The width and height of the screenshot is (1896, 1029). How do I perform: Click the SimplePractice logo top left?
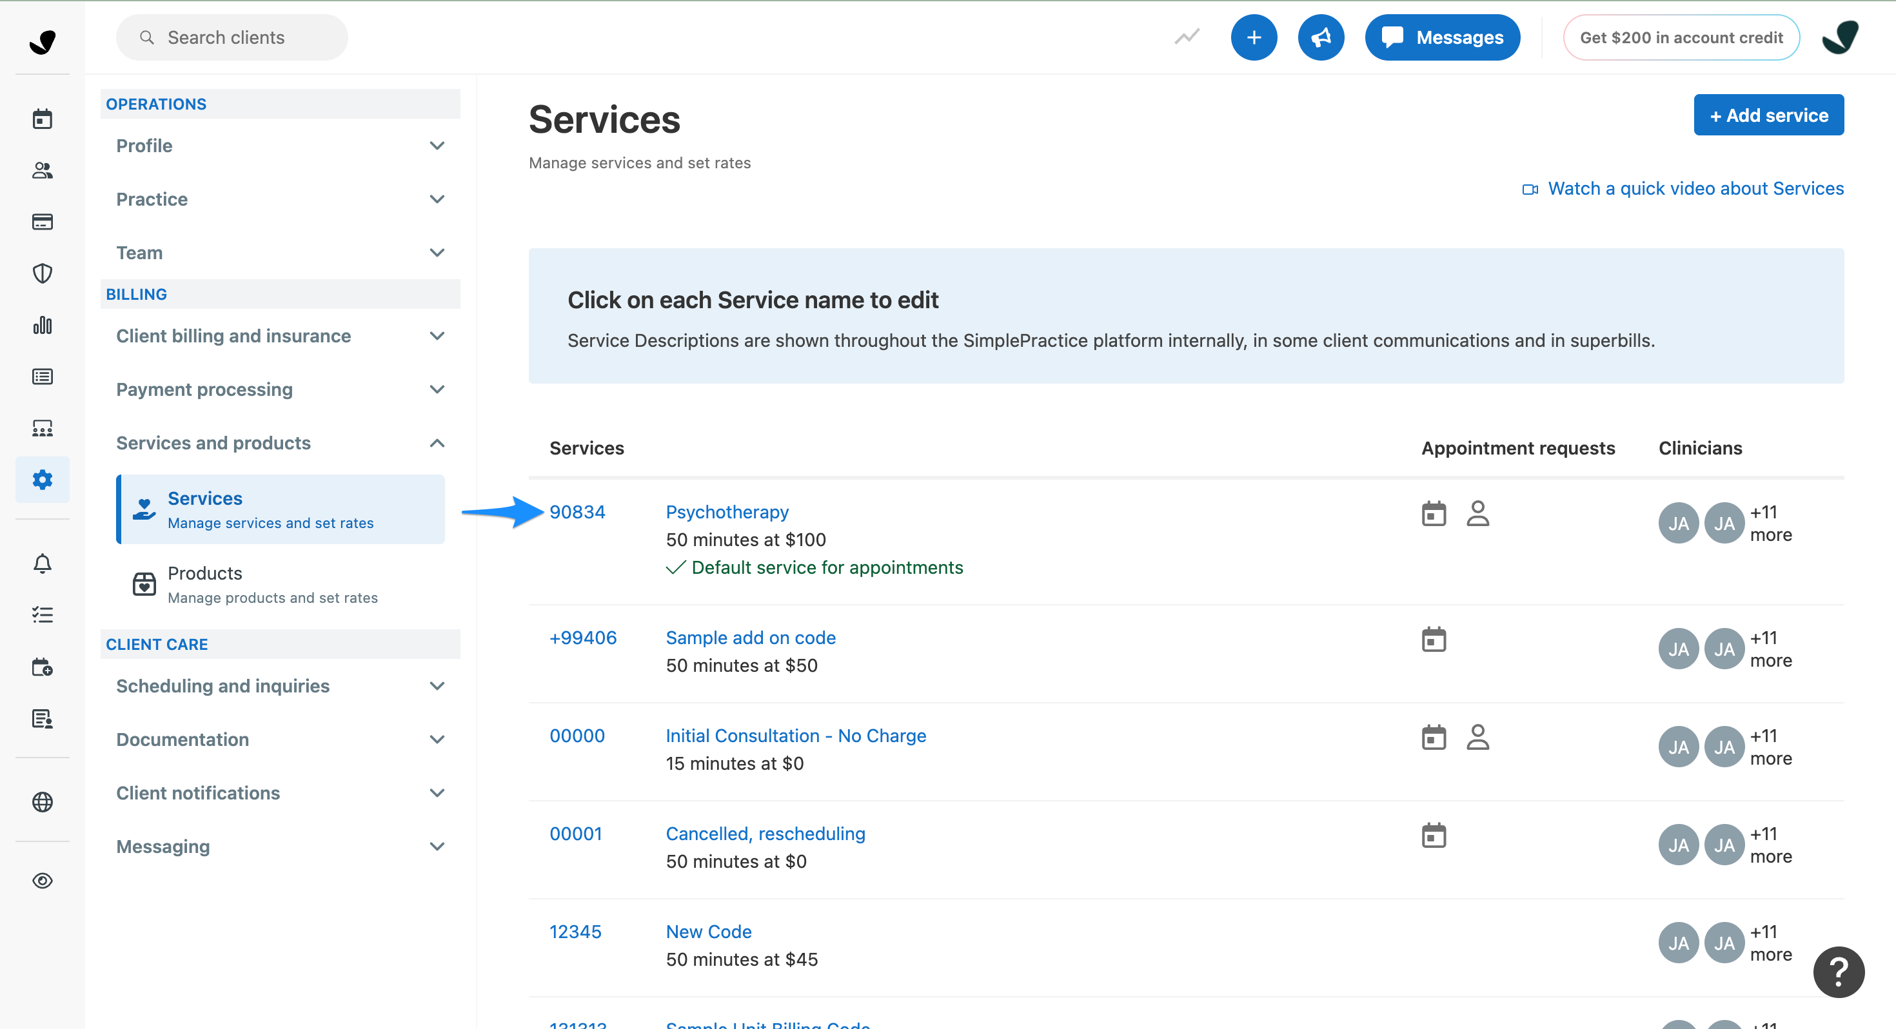pyautogui.click(x=42, y=41)
